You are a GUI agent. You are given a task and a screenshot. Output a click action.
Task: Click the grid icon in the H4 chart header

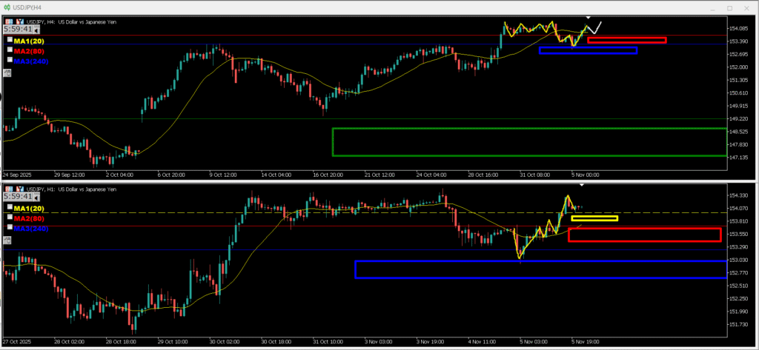point(8,21)
